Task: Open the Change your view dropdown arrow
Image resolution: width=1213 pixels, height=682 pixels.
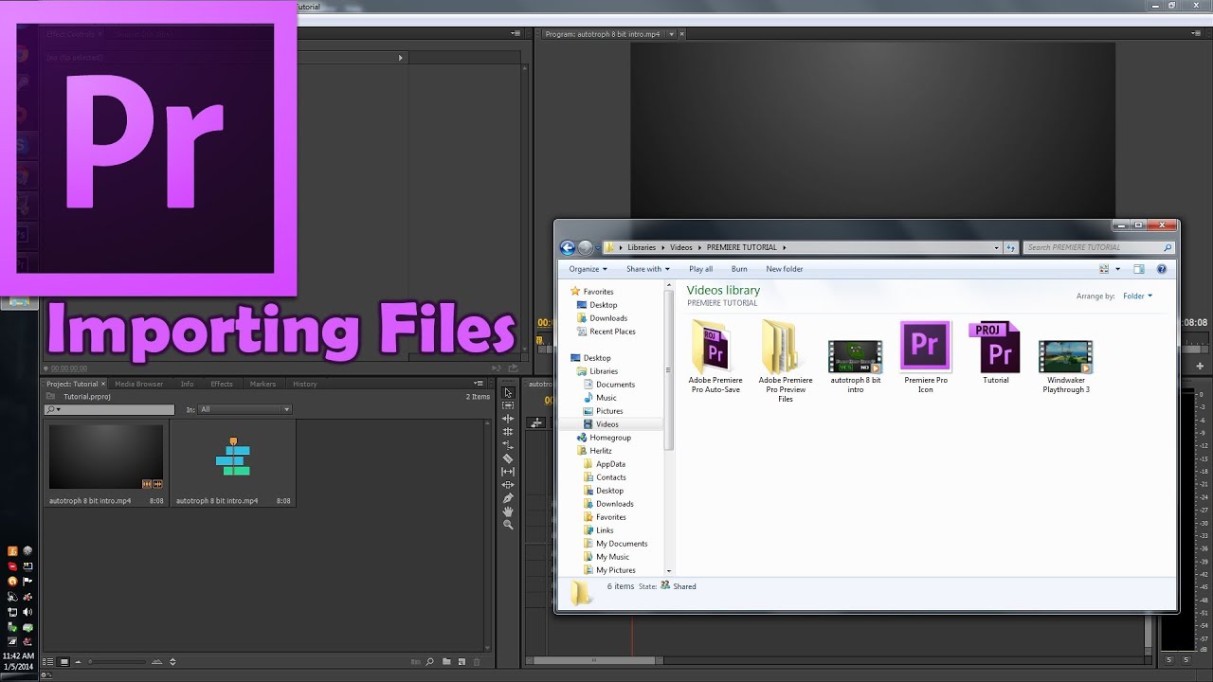Action: pyautogui.click(x=1118, y=269)
